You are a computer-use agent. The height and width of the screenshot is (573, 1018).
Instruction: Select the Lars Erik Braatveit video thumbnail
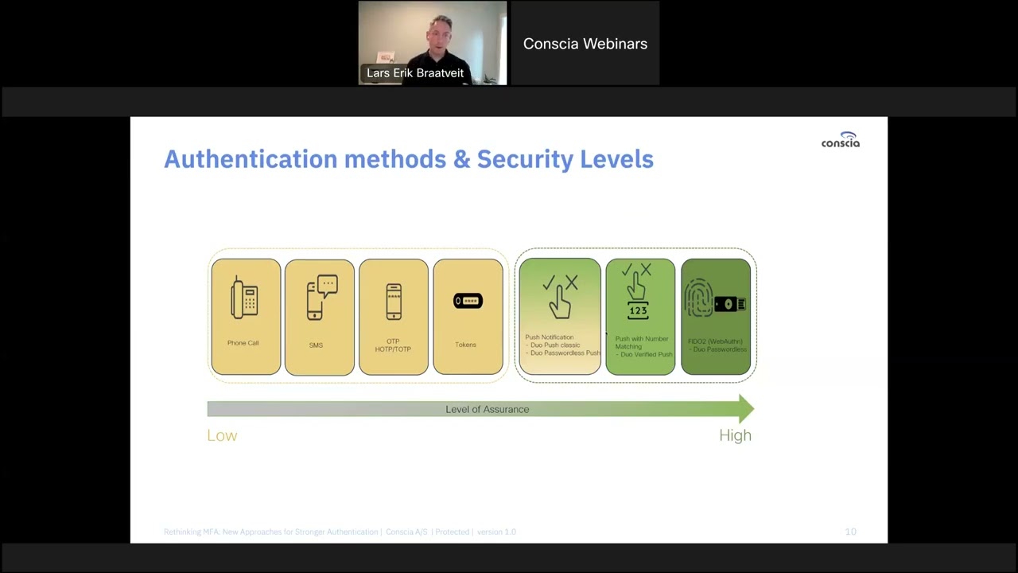click(x=433, y=43)
